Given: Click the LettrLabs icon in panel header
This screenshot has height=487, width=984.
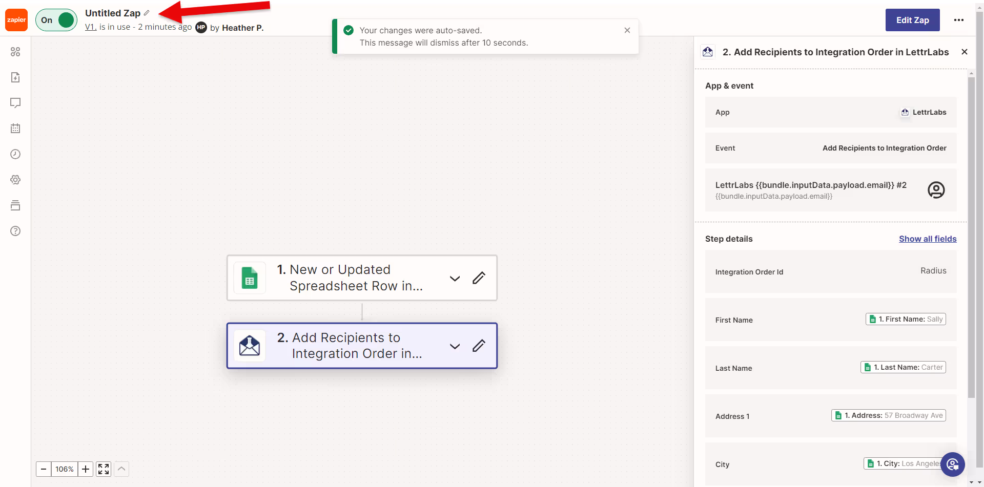Looking at the screenshot, I should tap(708, 52).
